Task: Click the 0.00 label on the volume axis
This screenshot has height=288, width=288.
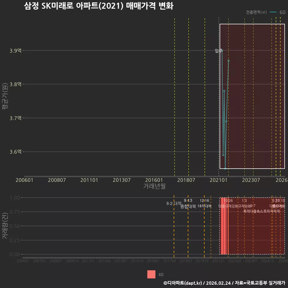Action: [15, 254]
